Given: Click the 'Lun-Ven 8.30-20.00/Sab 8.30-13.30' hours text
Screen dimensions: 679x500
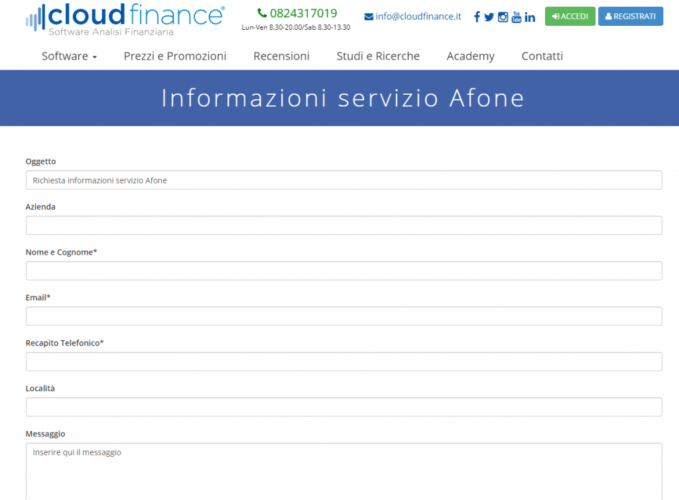Looking at the screenshot, I should (296, 27).
